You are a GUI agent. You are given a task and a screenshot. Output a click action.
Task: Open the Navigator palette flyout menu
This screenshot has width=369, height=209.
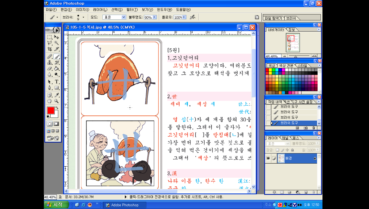click(x=319, y=29)
